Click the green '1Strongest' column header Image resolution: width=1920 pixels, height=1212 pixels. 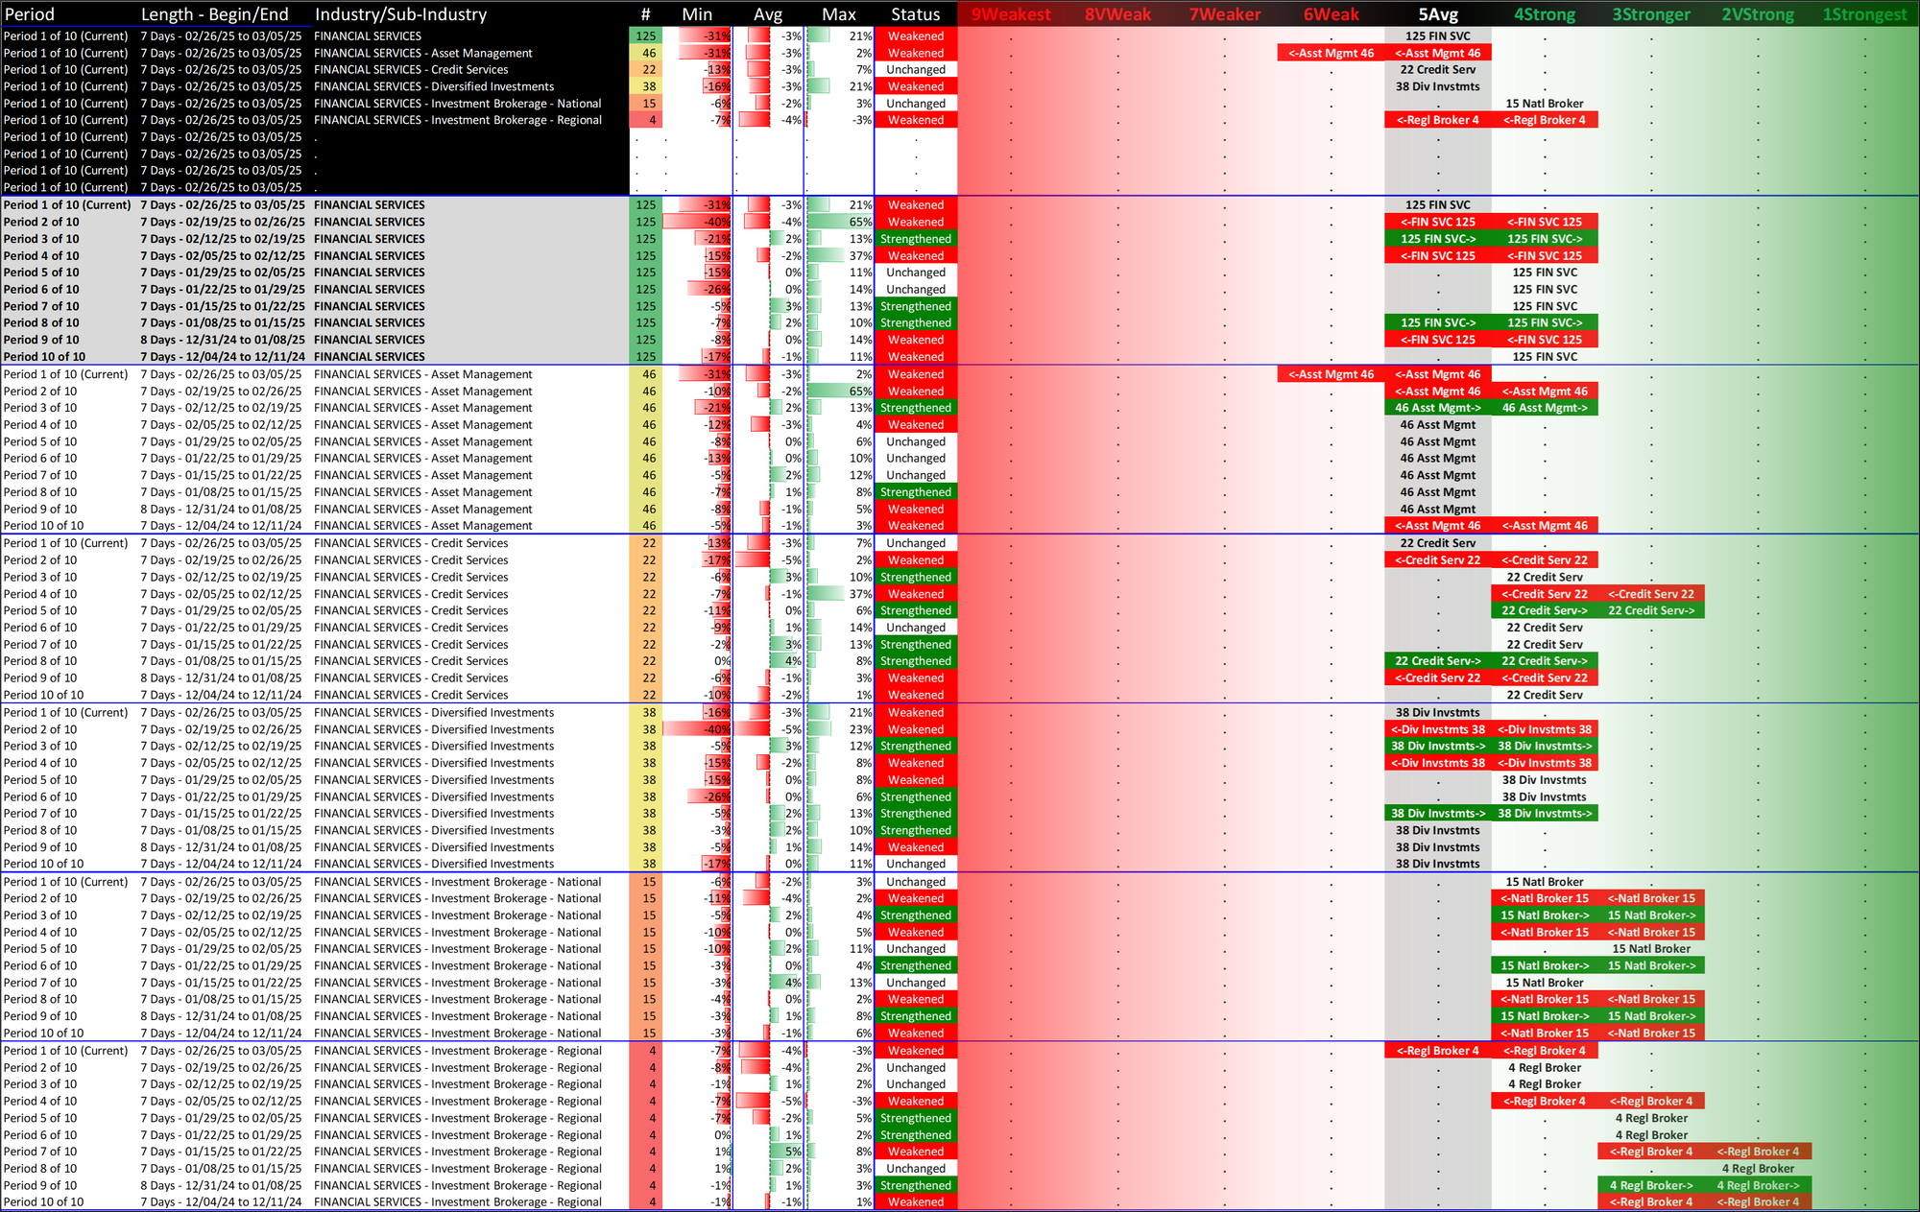[1864, 14]
